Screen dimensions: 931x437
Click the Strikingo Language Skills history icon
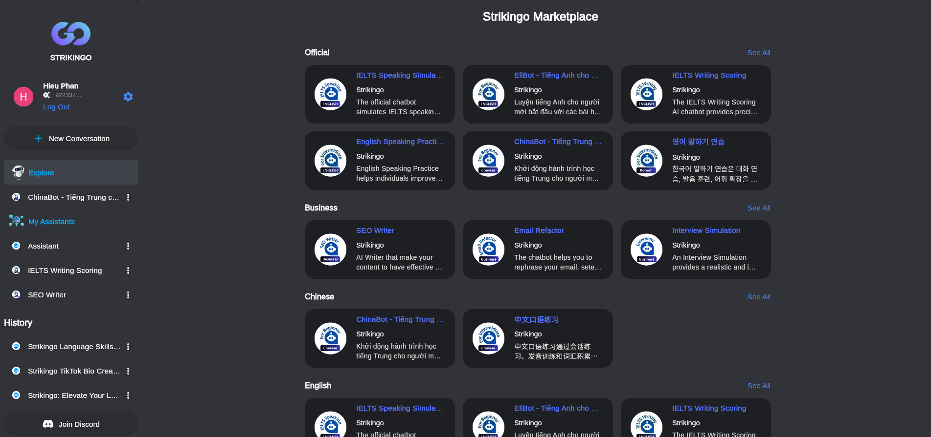pyautogui.click(x=16, y=346)
